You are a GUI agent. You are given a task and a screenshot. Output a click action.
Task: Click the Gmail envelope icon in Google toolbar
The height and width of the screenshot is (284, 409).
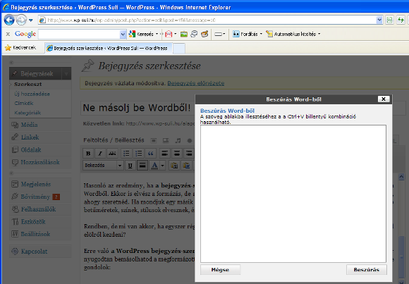coord(169,34)
